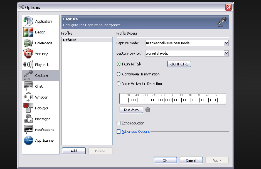This screenshot has width=261, height=169.
Task: Open the Downloads settings icon
Action: click(x=28, y=43)
